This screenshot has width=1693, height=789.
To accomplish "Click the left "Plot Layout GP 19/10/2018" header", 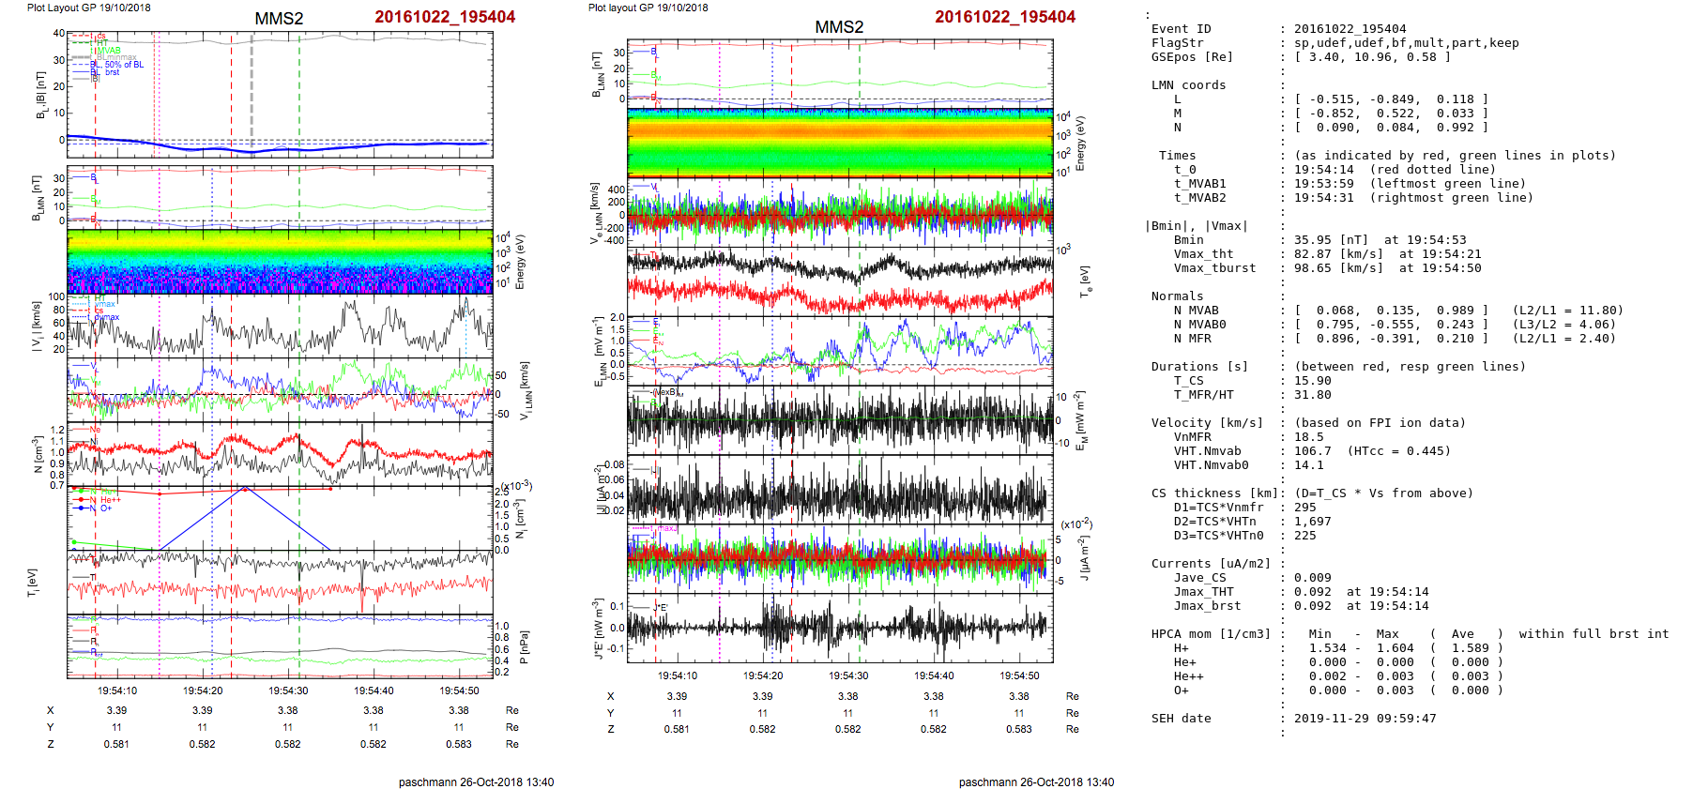I will (x=88, y=8).
